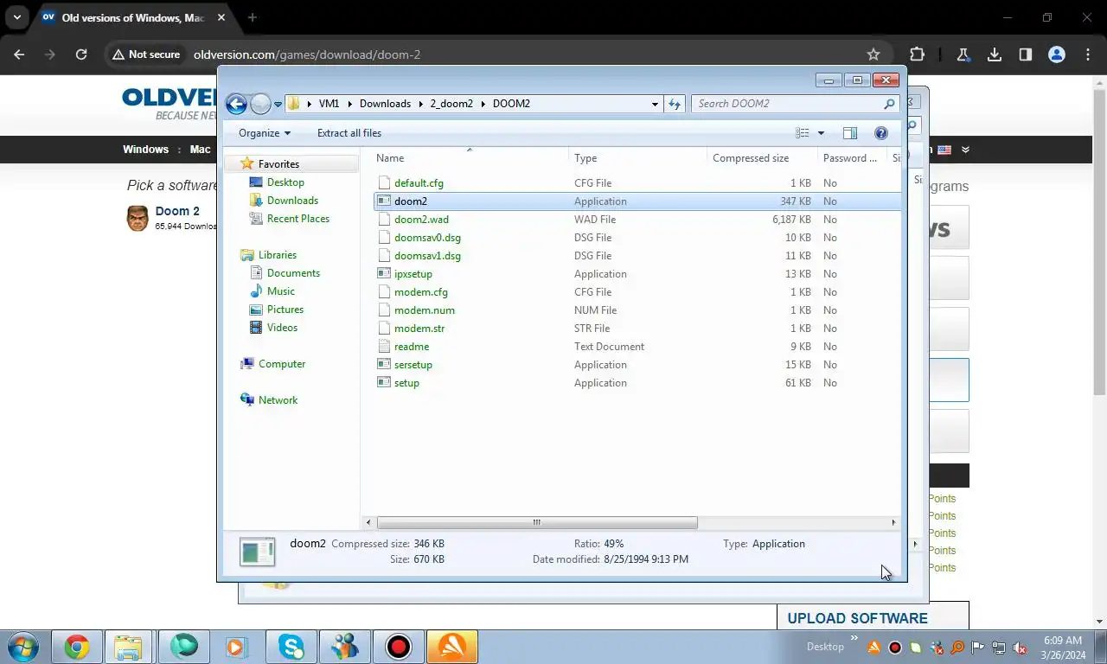Viewport: 1107px width, 664px height.
Task: Select doomsav0.dsg save file
Action: (427, 238)
